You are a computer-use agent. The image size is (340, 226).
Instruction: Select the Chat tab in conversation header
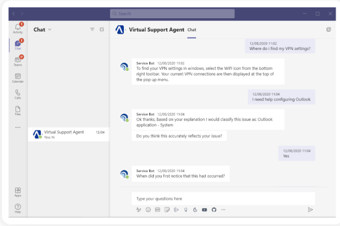click(x=192, y=30)
